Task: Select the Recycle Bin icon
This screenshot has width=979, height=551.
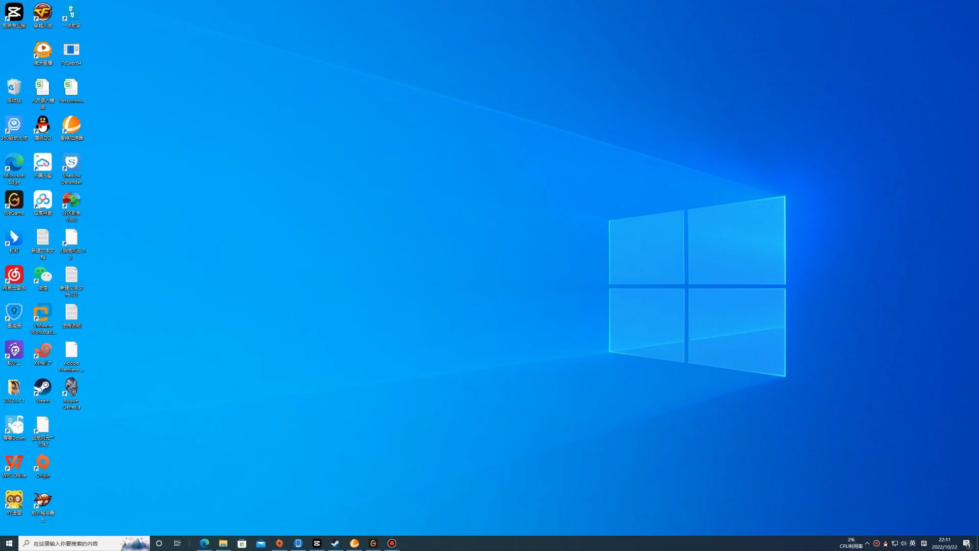Action: pos(14,89)
